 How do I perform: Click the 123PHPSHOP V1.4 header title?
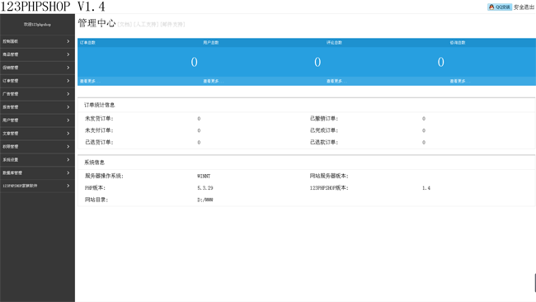53,7
